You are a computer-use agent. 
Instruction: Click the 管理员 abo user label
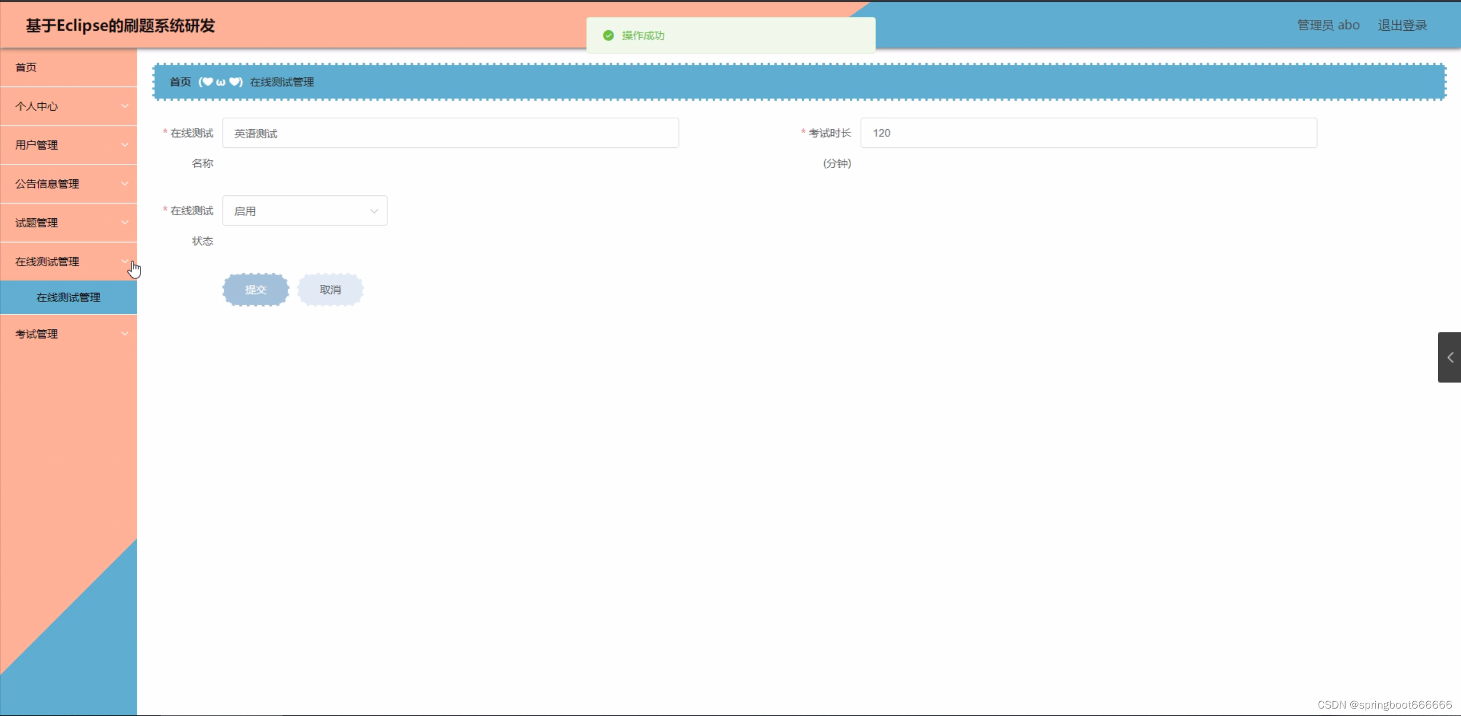click(x=1328, y=25)
